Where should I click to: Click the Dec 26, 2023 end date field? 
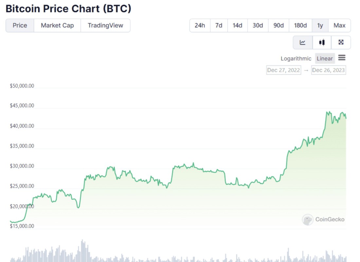click(x=328, y=70)
